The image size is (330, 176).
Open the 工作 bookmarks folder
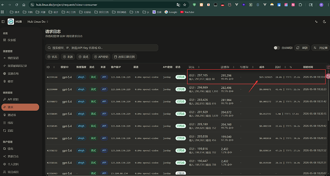(x=134, y=12)
